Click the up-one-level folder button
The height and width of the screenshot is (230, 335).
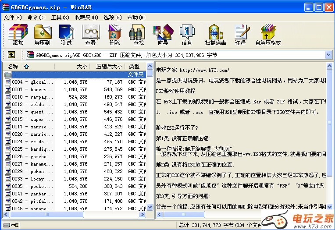click(x=11, y=55)
